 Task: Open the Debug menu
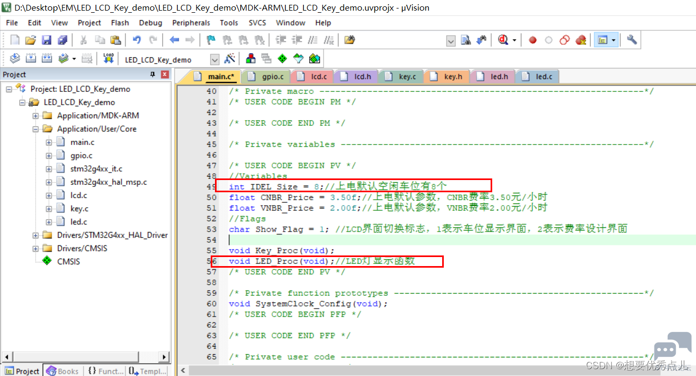point(151,23)
